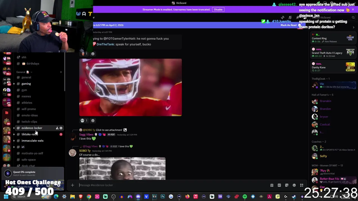Viewport: 358px width, 201px height.
Task: Open the #self-promo channel
Action: pos(39,109)
